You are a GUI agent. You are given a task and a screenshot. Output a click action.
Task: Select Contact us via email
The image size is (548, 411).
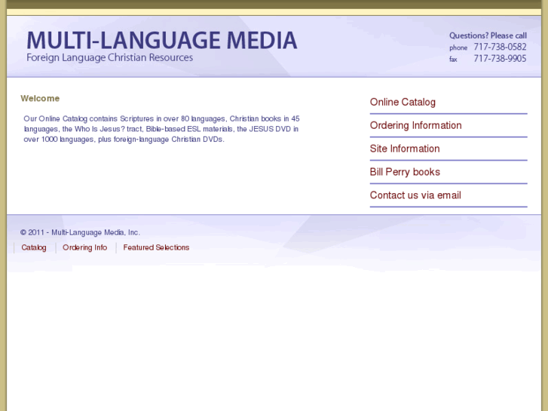[415, 195]
